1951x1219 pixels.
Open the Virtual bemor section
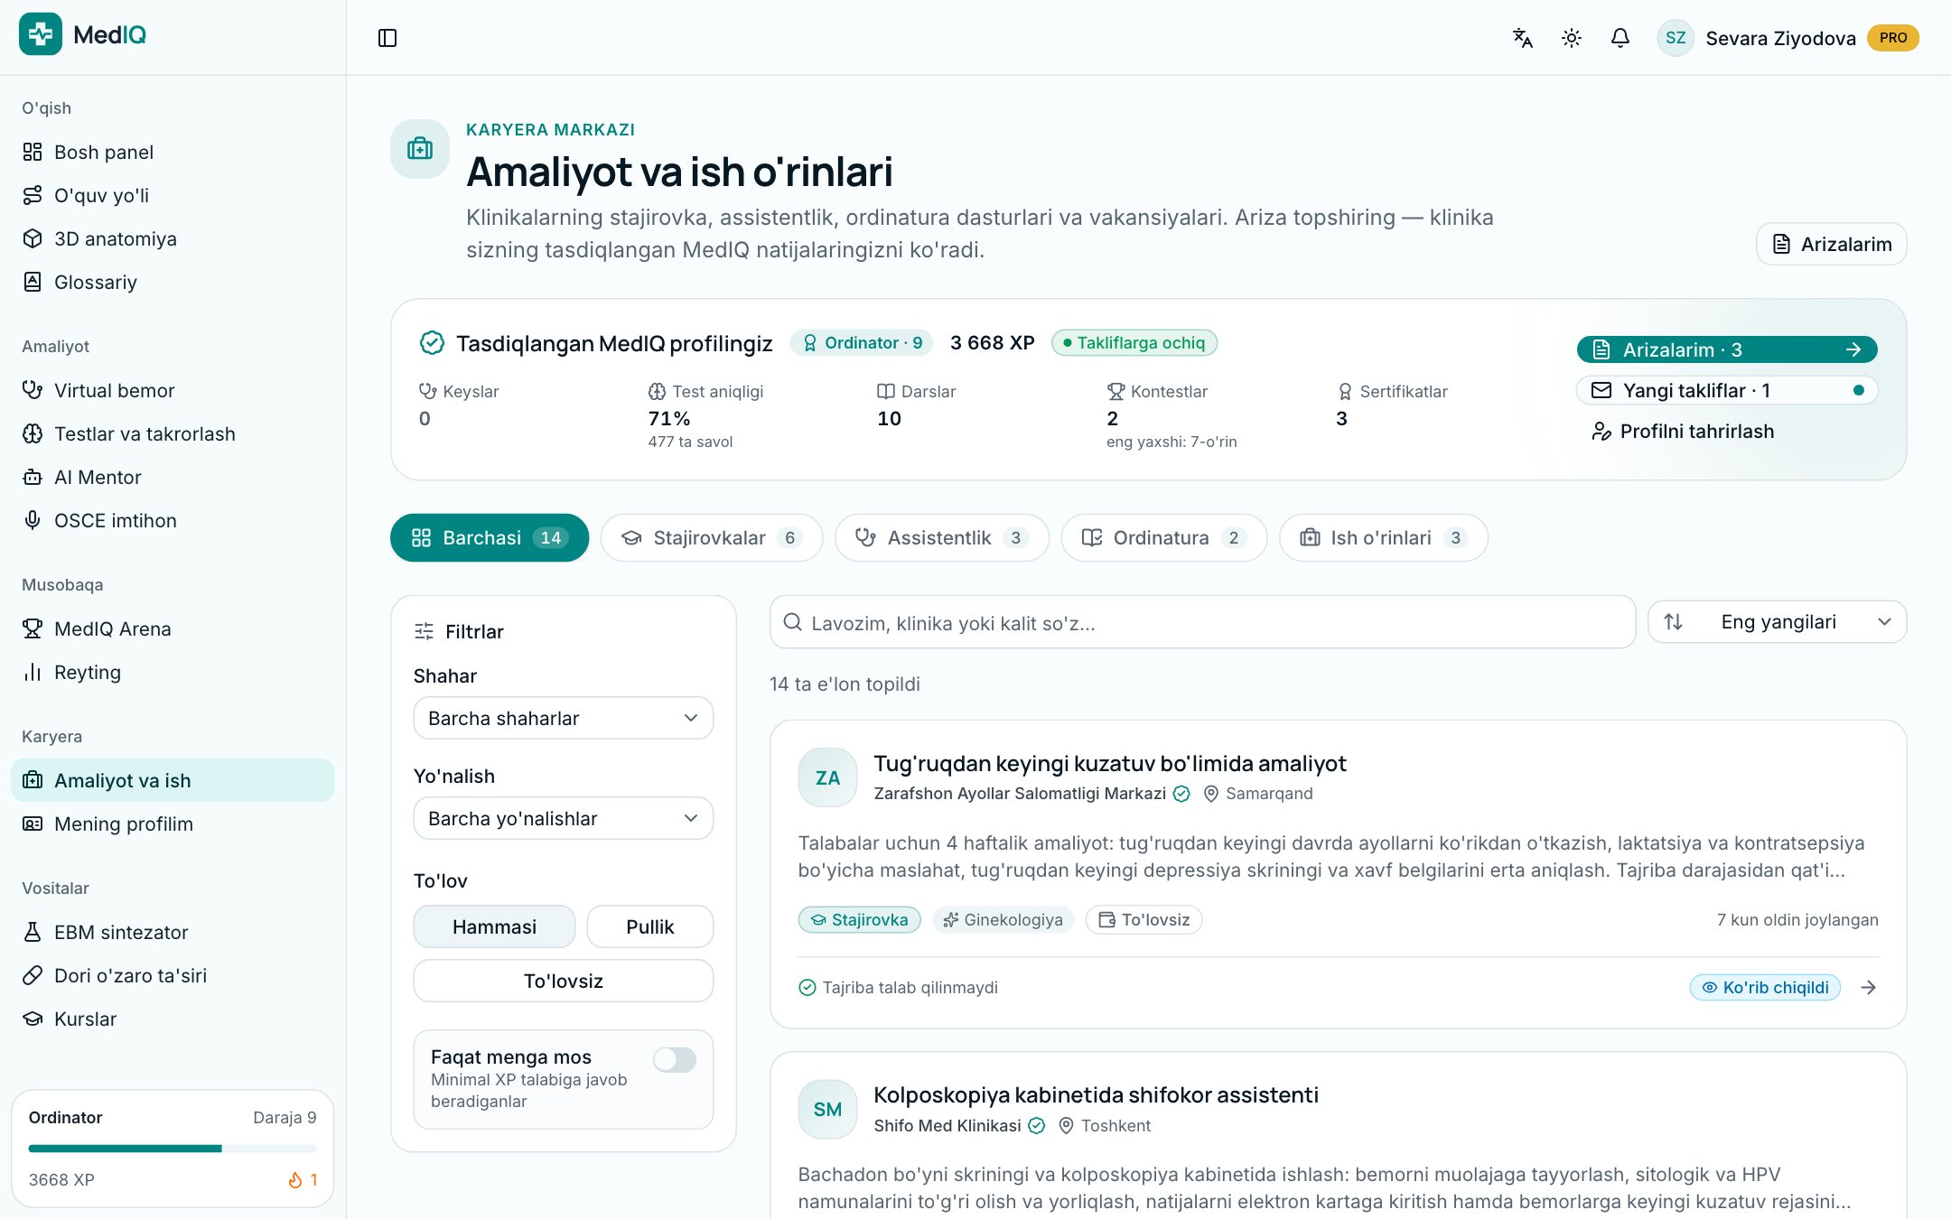[173, 390]
